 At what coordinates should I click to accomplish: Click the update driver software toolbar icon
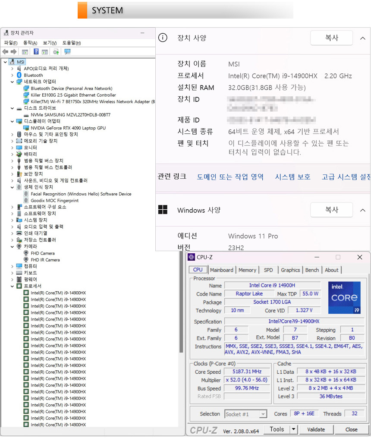click(x=56, y=52)
